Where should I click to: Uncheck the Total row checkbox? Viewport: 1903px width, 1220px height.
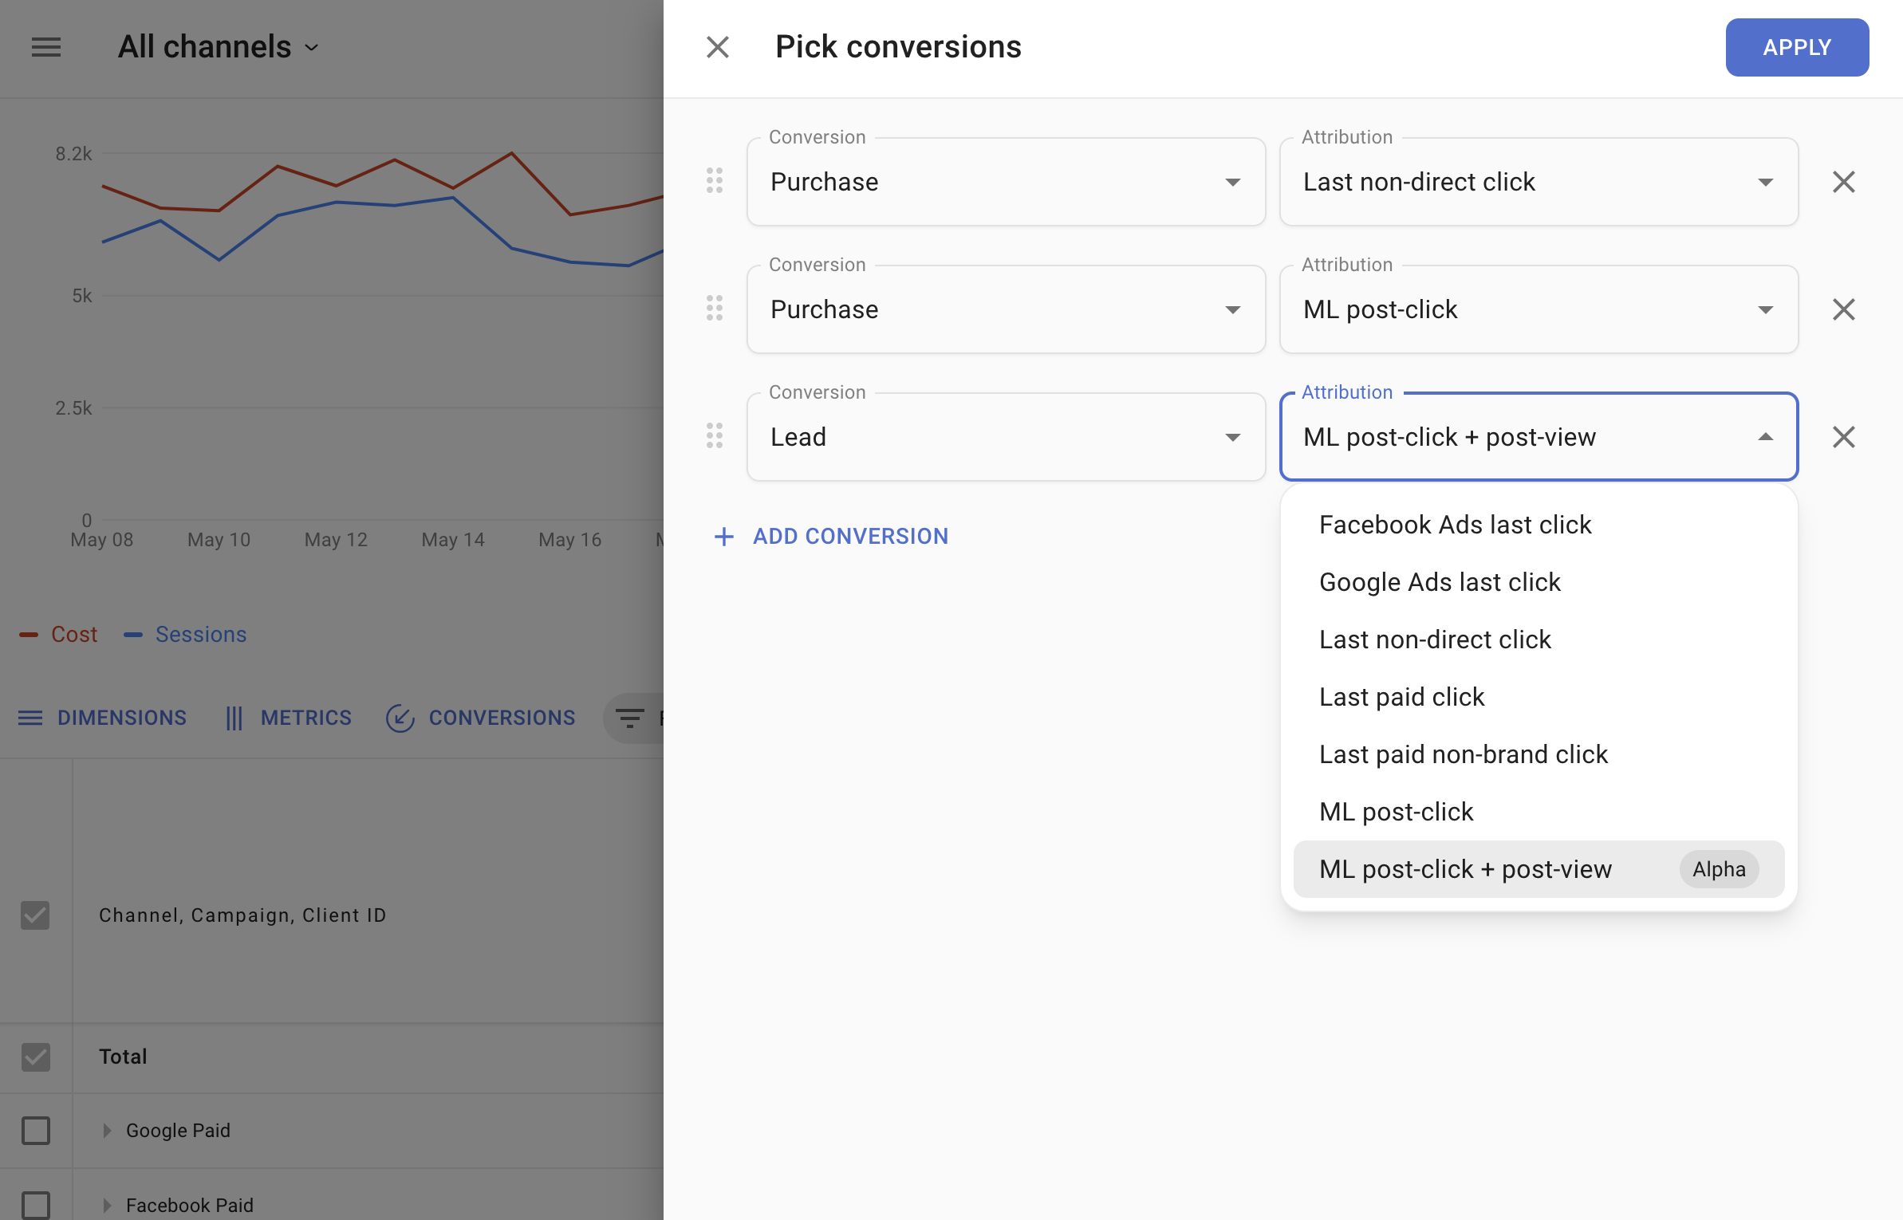[x=33, y=1057]
